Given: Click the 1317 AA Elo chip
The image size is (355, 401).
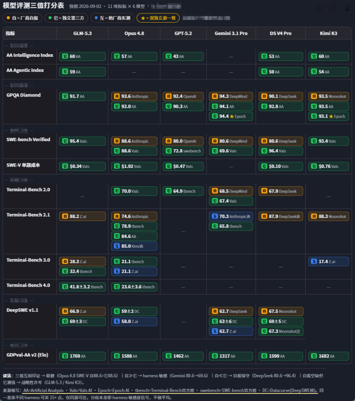Looking at the screenshot, I should point(231,356).
